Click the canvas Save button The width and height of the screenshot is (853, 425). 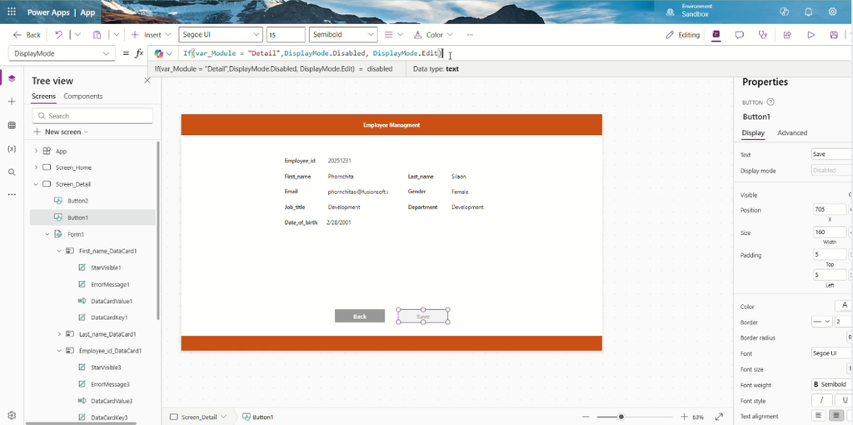(x=422, y=316)
